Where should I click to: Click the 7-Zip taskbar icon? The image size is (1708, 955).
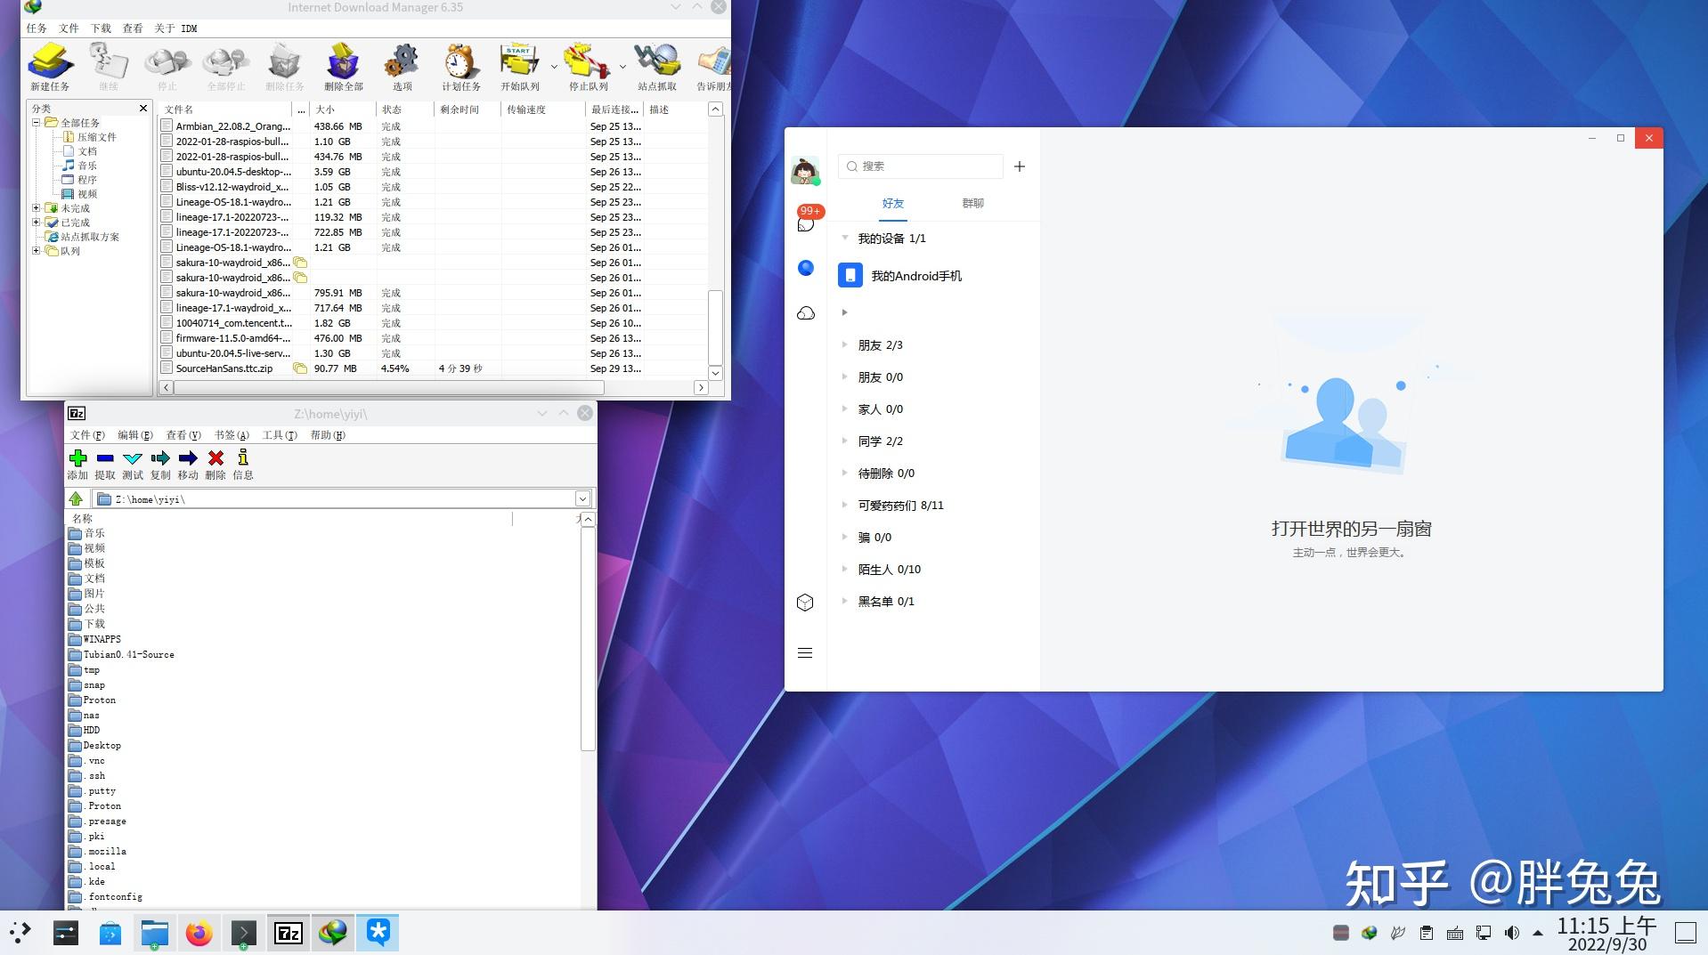(x=288, y=933)
